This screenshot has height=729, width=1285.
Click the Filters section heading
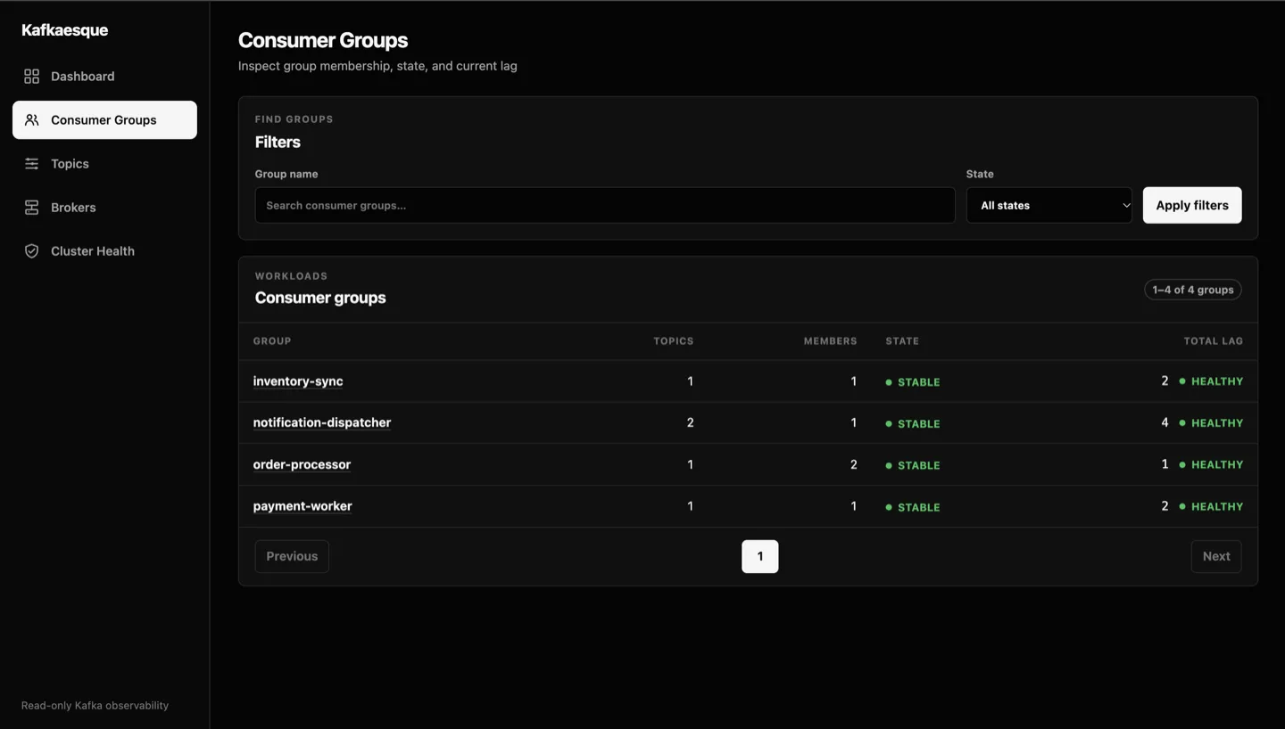click(278, 142)
